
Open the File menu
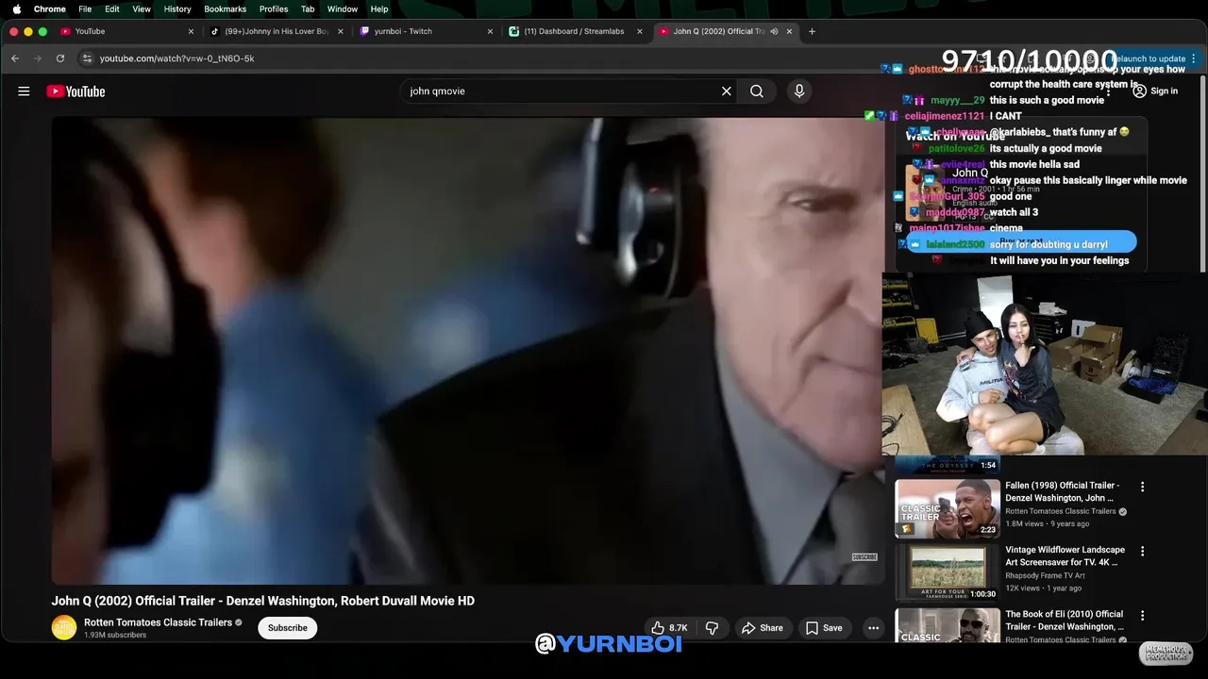[x=85, y=8]
